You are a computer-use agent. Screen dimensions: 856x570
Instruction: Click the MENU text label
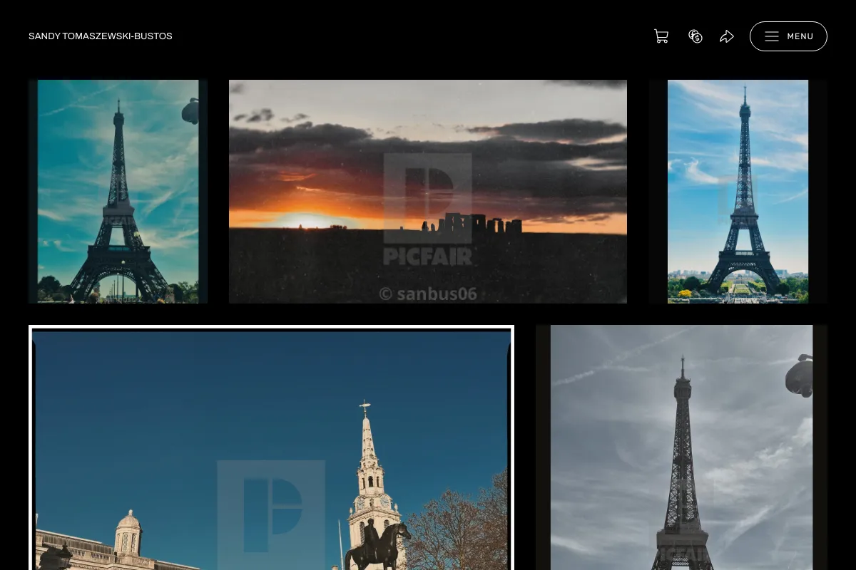pyautogui.click(x=800, y=36)
